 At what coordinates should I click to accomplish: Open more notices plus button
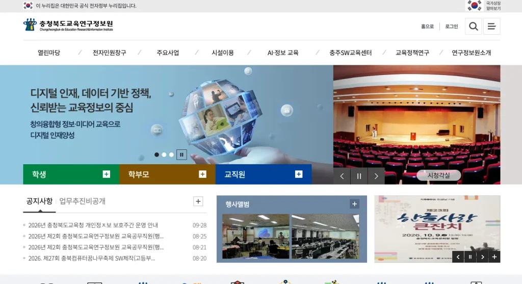pyautogui.click(x=198, y=201)
